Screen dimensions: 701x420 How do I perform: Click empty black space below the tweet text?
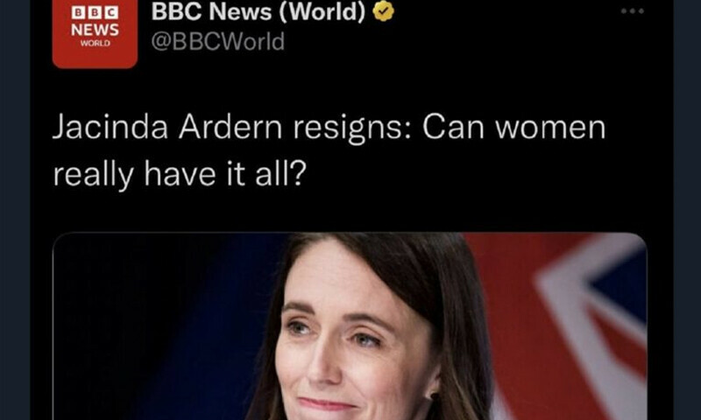350,211
